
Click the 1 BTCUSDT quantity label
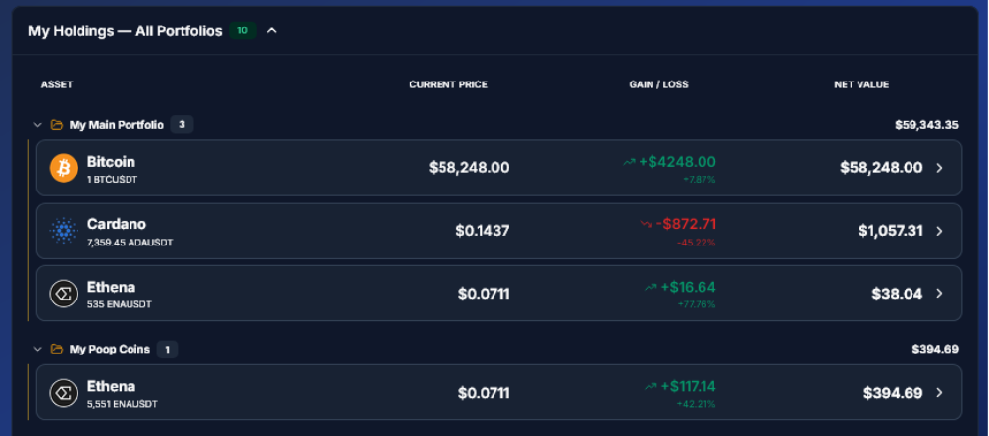point(112,179)
